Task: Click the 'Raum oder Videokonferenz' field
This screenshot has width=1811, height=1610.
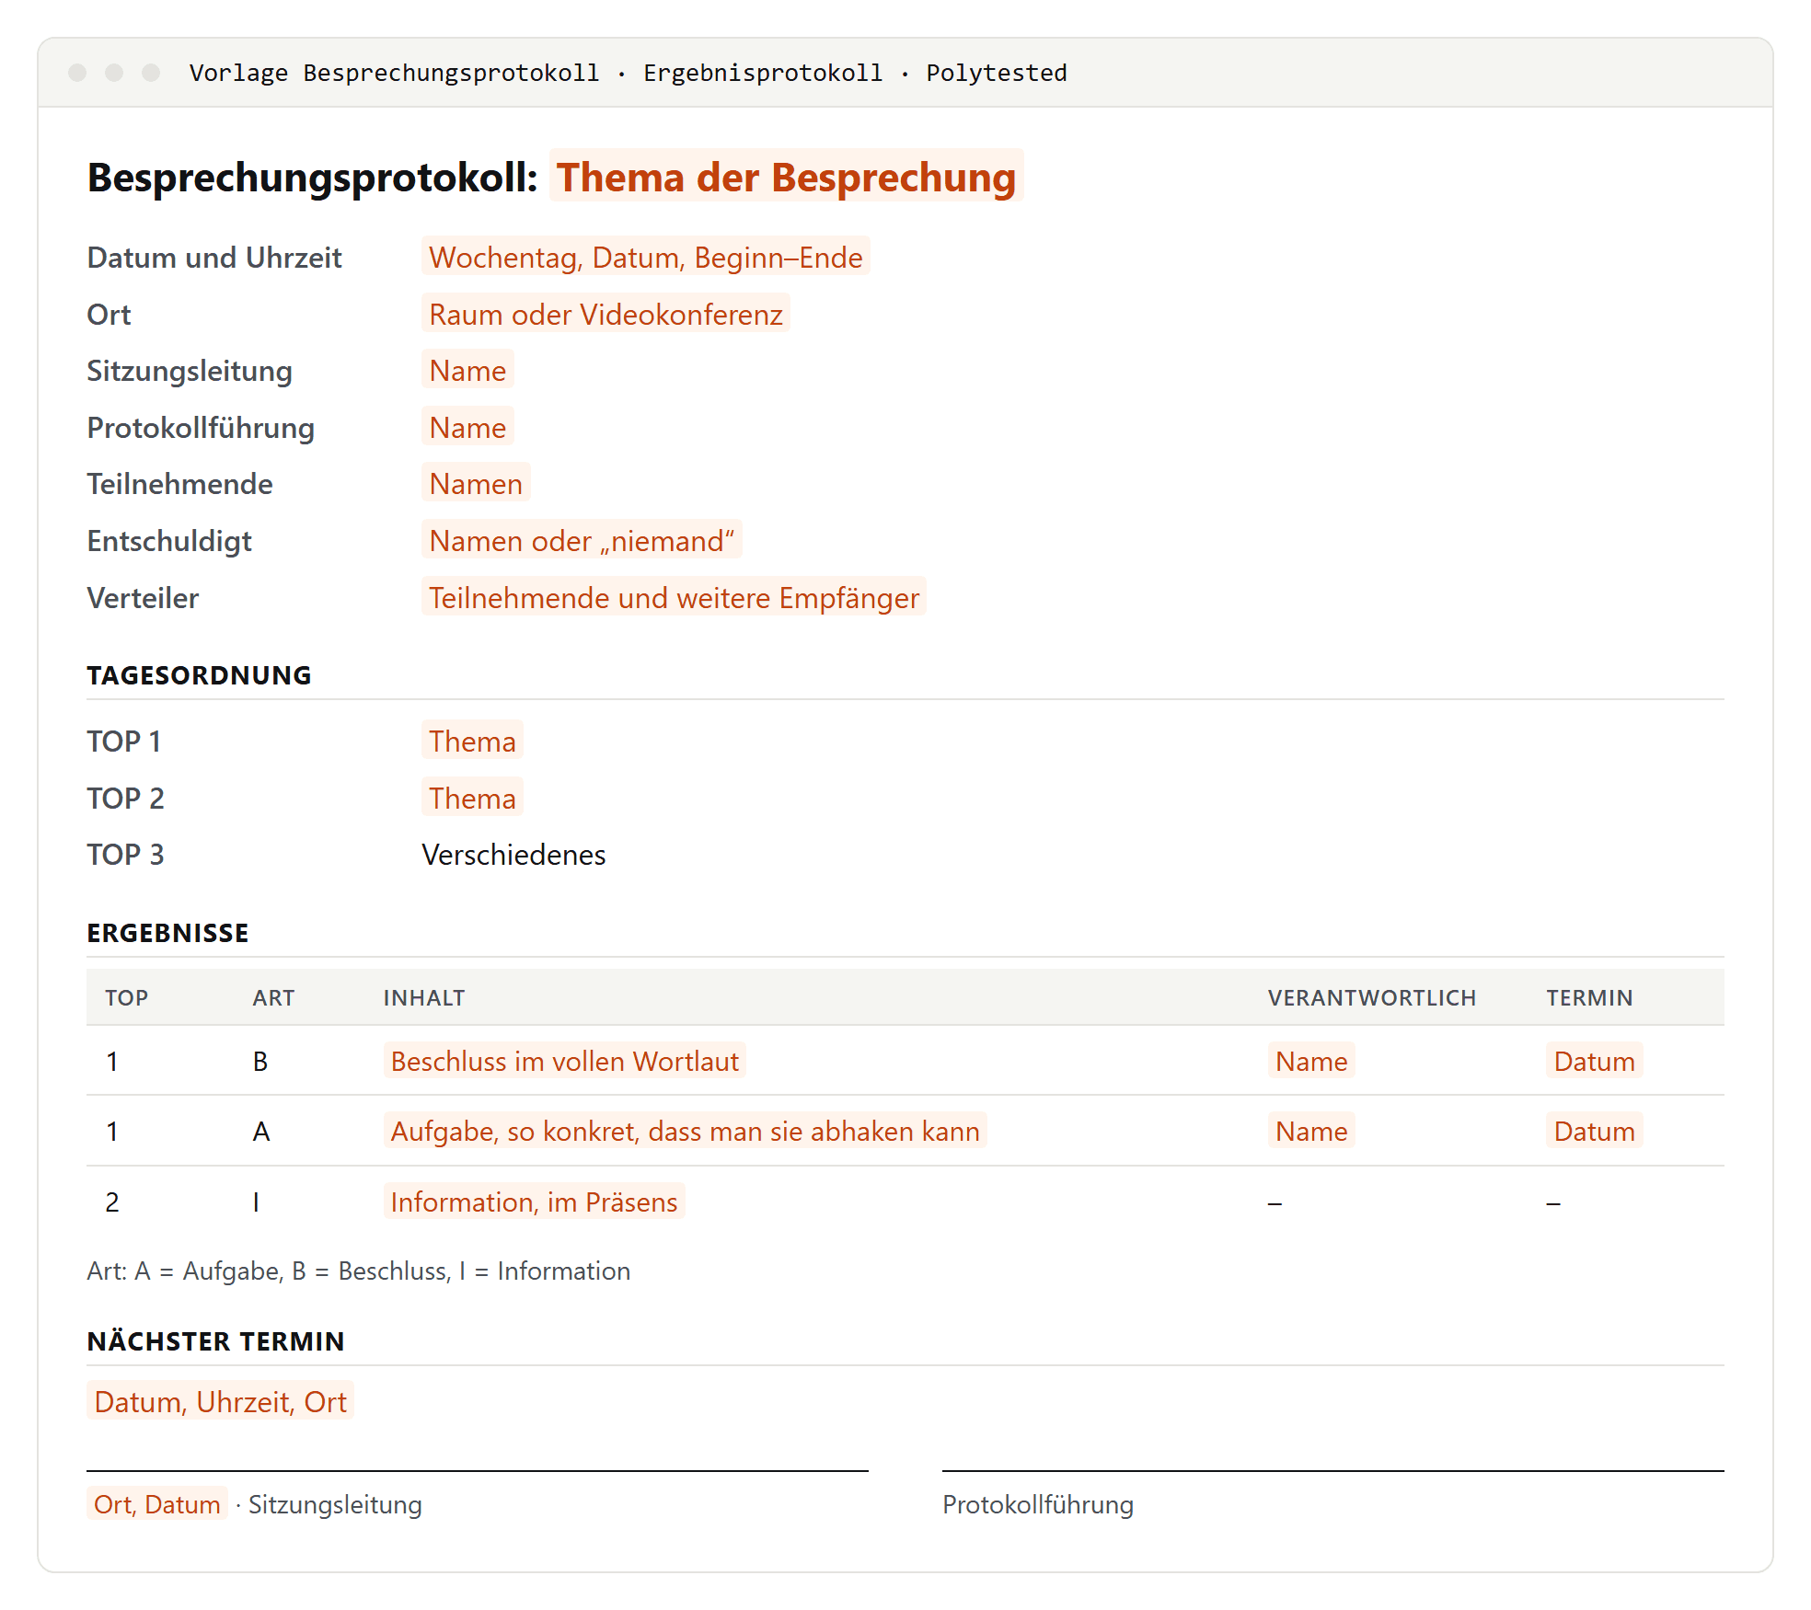Action: (x=606, y=315)
